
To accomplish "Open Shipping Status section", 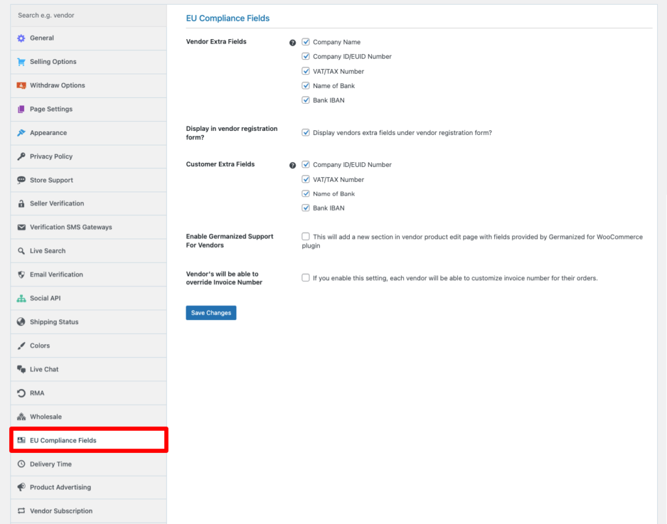I will click(89, 322).
